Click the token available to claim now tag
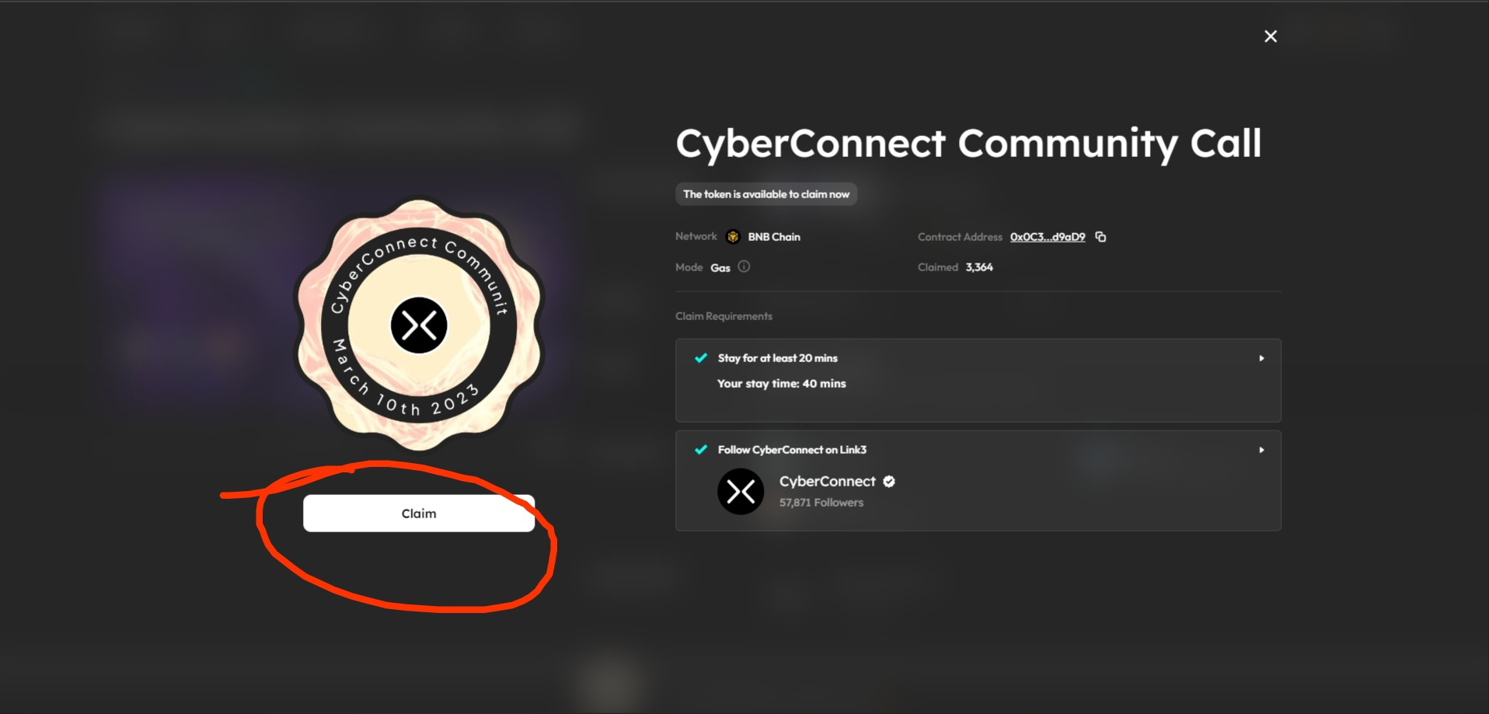1489x714 pixels. coord(766,194)
